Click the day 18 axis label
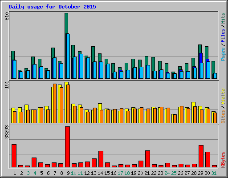This screenshot has height=178, width=228. click(127, 173)
